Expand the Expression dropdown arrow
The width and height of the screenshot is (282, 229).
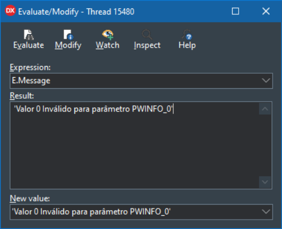click(x=266, y=80)
